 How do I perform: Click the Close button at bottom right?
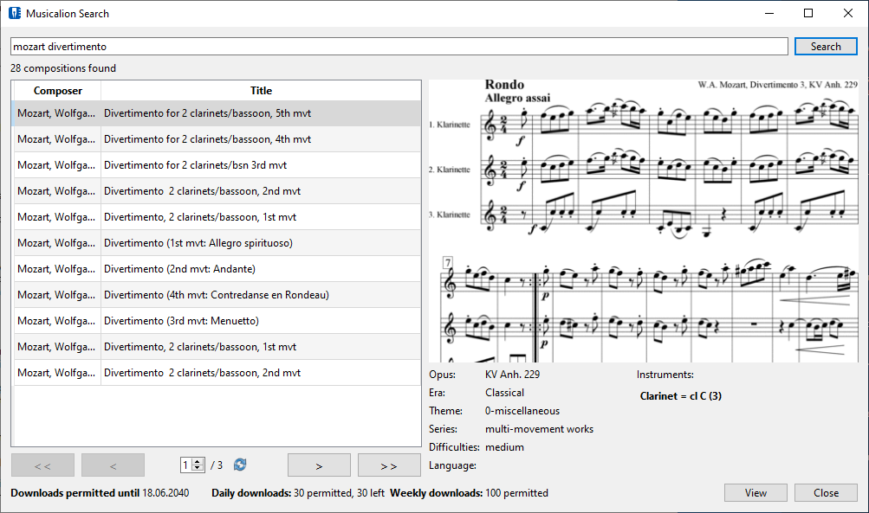pos(826,492)
